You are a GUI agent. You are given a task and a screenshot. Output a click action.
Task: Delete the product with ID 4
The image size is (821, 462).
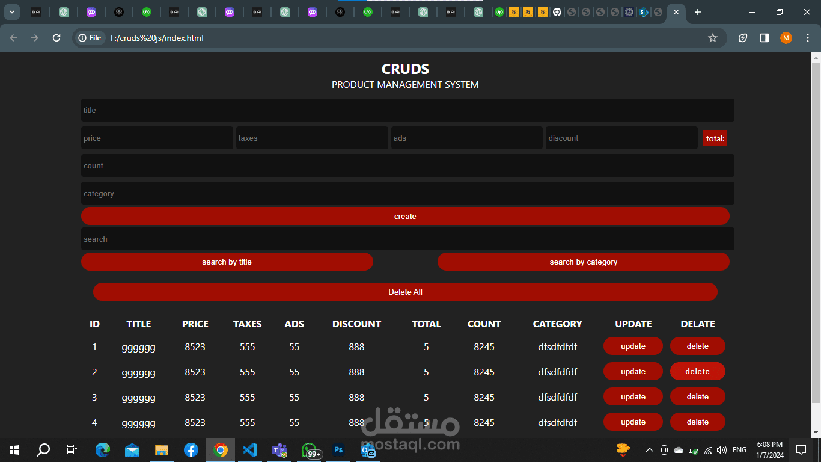[x=698, y=422]
